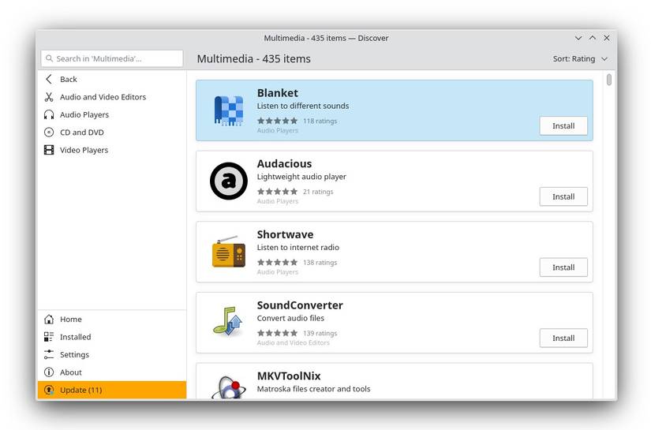This screenshot has width=651, height=430.
Task: Click 'Multimedia - 435 items' heading
Action: 253,59
